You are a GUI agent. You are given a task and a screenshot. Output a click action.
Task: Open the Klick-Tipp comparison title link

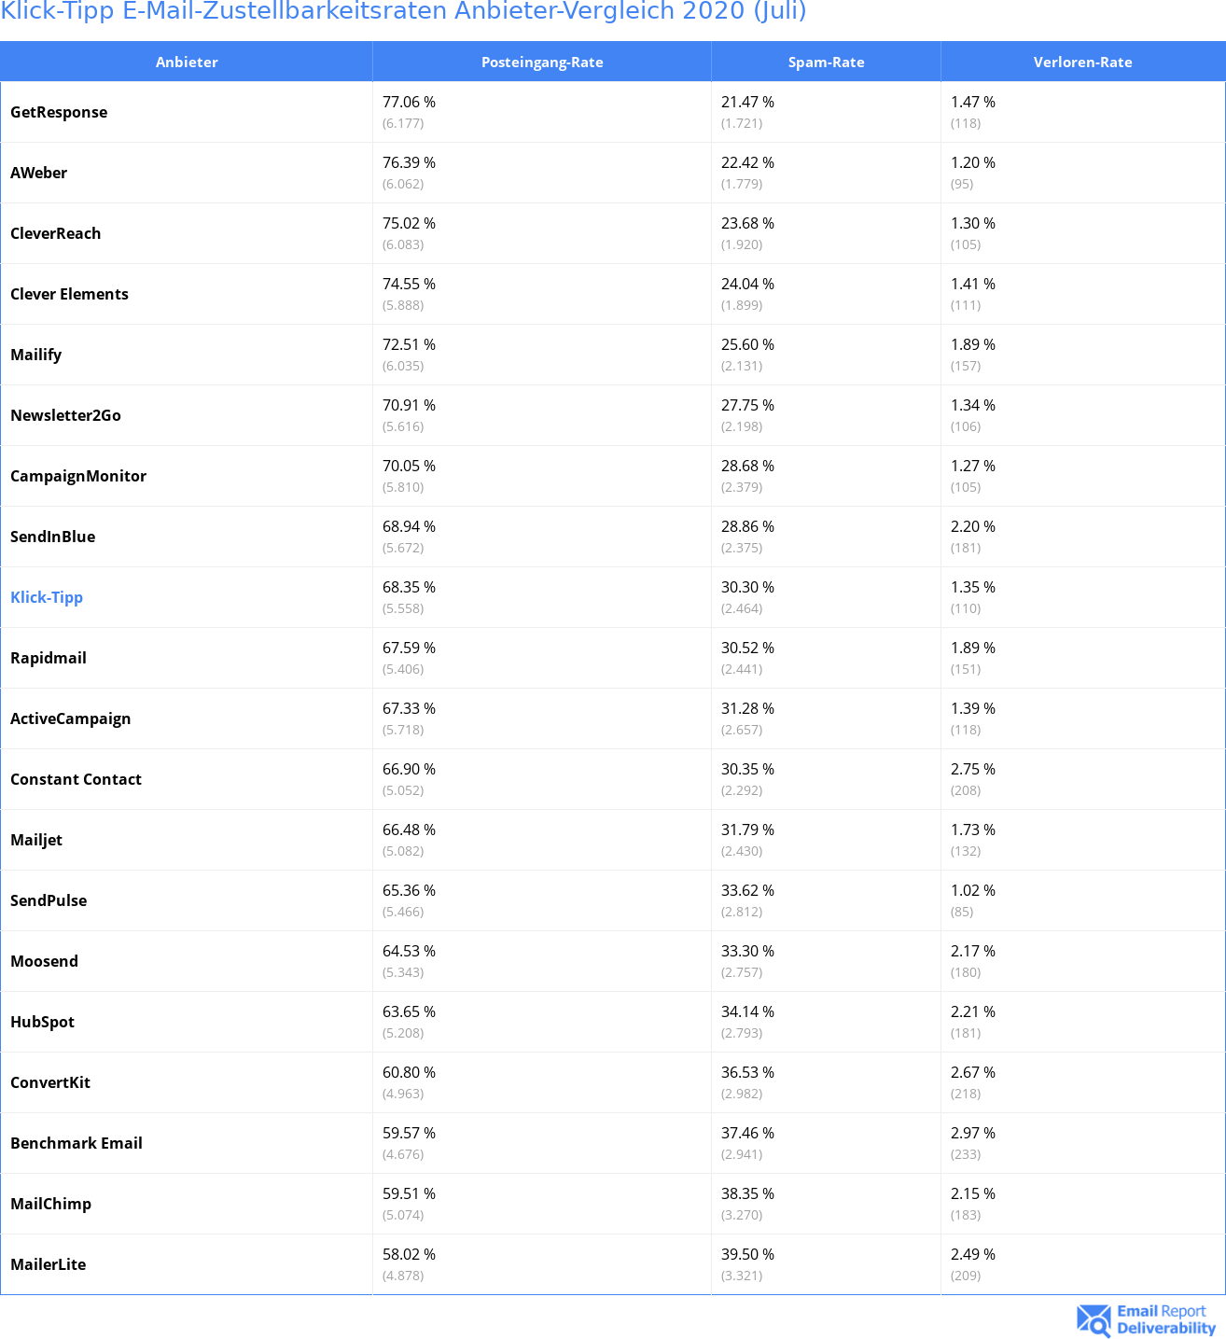click(403, 11)
